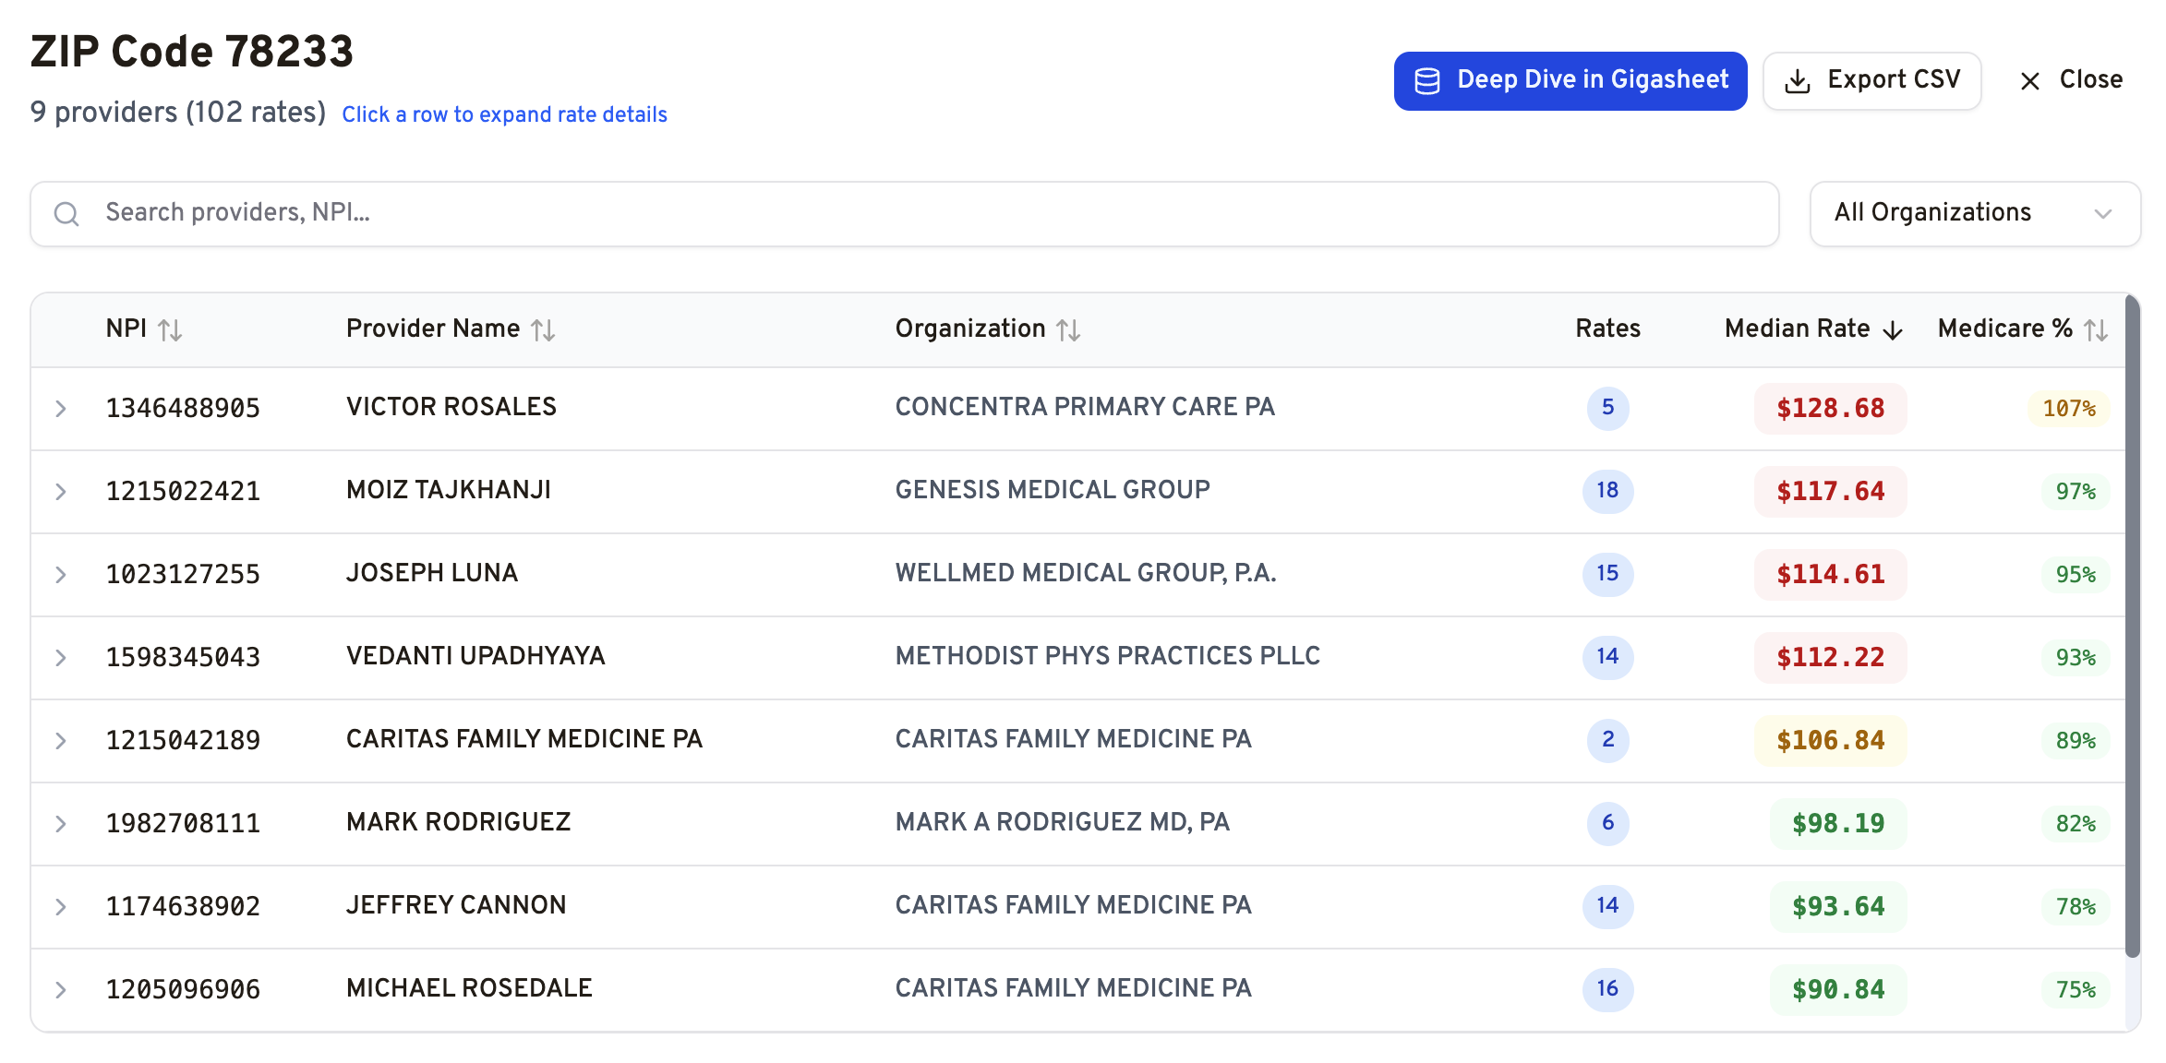Click the database icon in Deep Dive button
The height and width of the screenshot is (1063, 2166).
pyautogui.click(x=1427, y=81)
